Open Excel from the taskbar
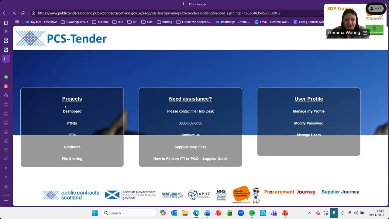Viewport: 389px width, 219px height. (x=229, y=213)
